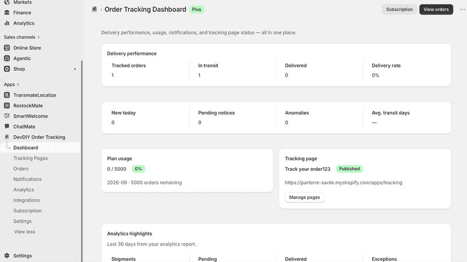Click the "Delivery rate" metric label
The image size is (467, 262).
click(x=386, y=65)
